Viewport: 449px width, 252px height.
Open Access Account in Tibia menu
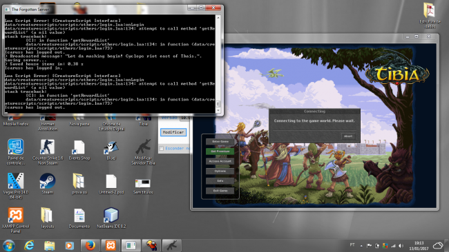pos(220,161)
